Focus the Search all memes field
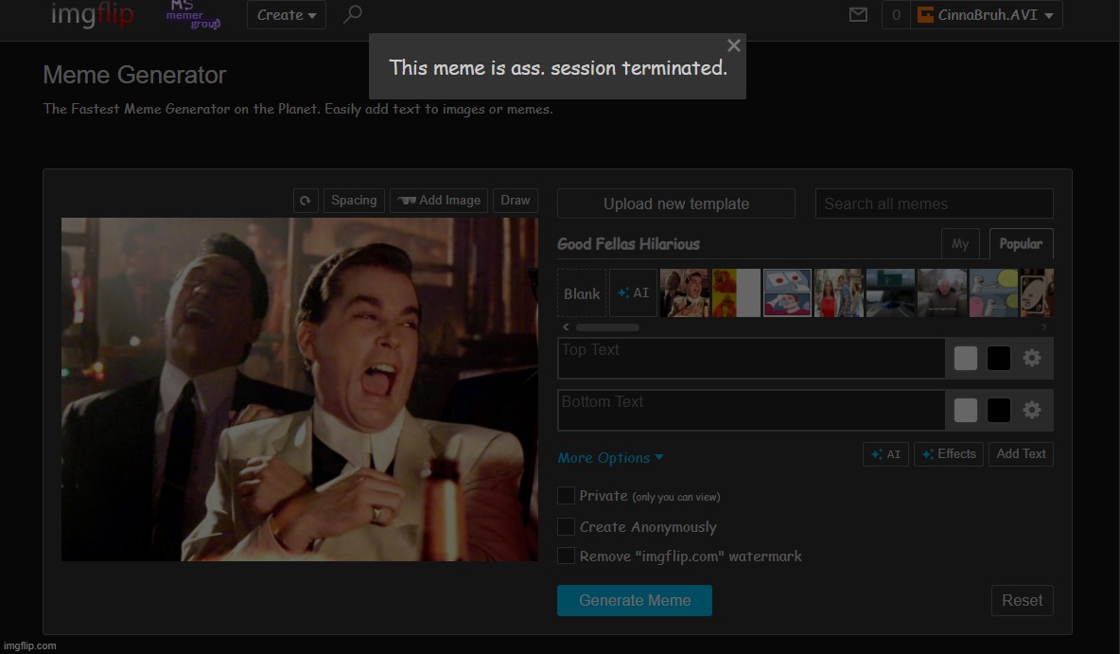Screen dimensions: 1120x654 [935, 203]
